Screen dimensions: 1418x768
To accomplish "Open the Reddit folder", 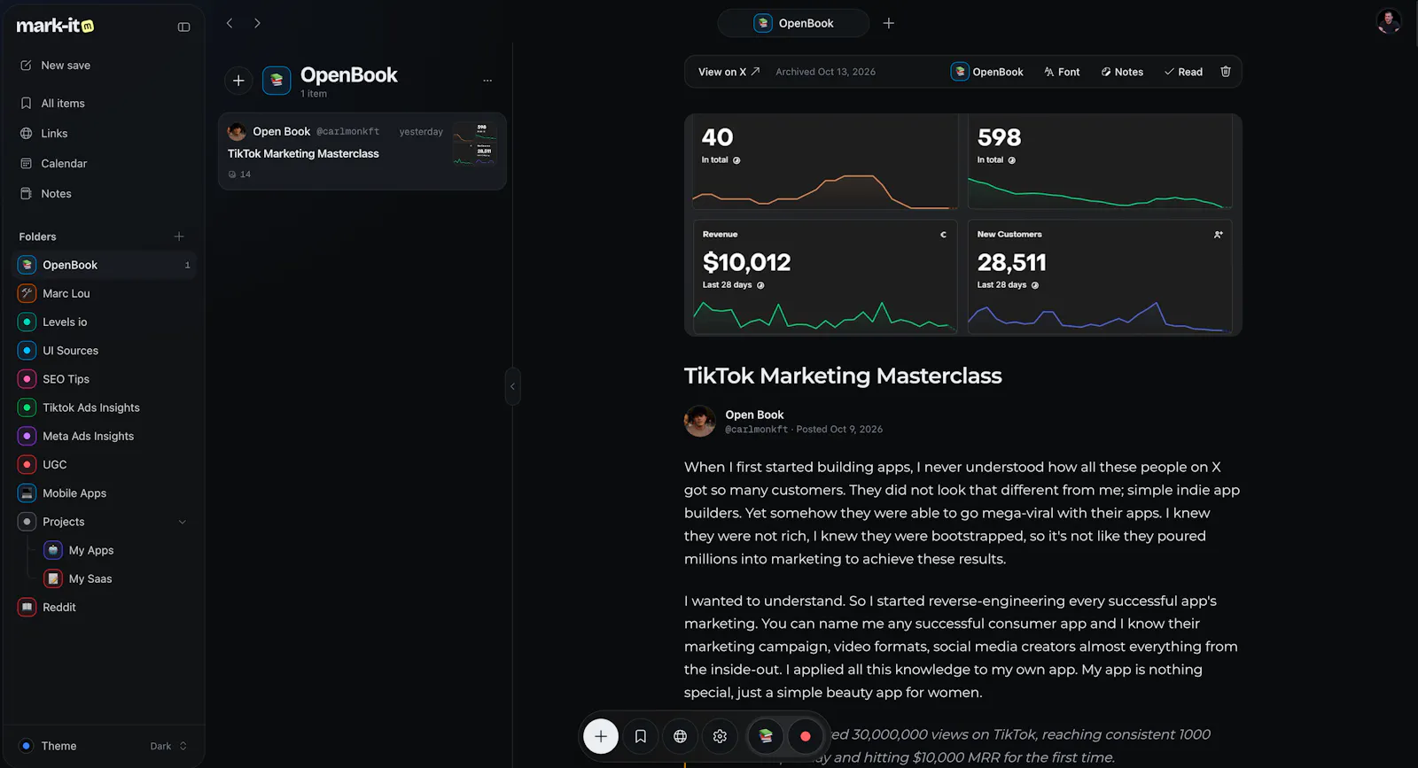I will point(105,608).
